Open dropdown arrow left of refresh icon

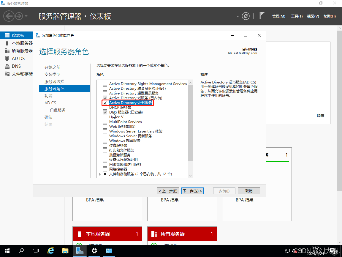(x=238, y=16)
